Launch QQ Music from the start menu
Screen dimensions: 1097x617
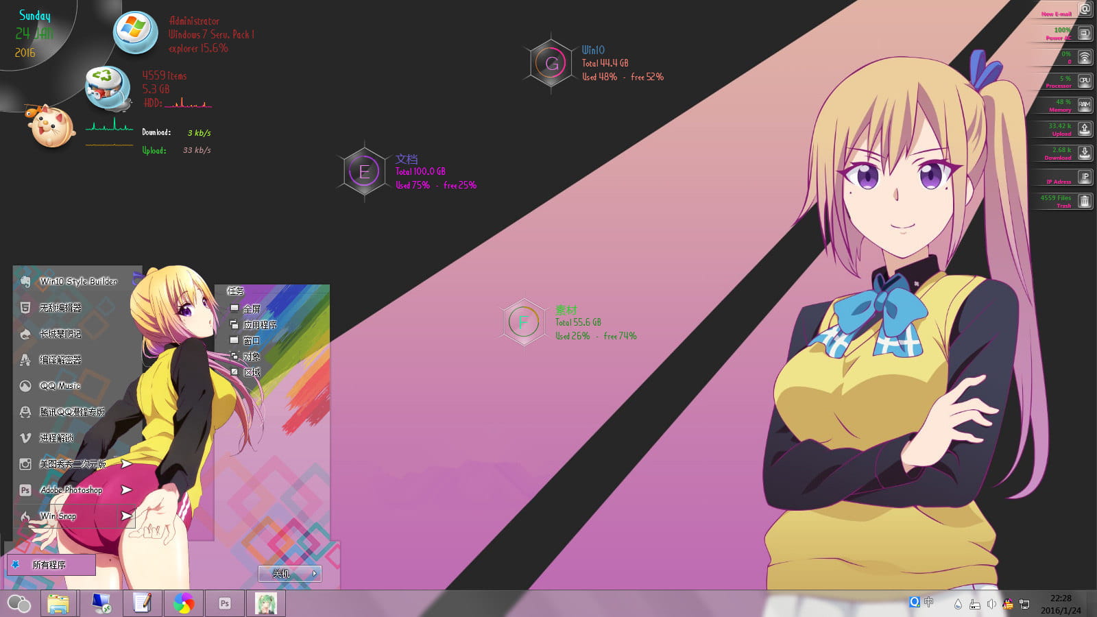click(x=60, y=386)
